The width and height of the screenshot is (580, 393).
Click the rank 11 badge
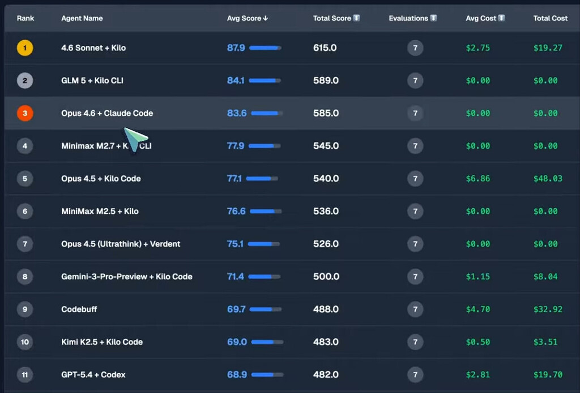(x=25, y=374)
